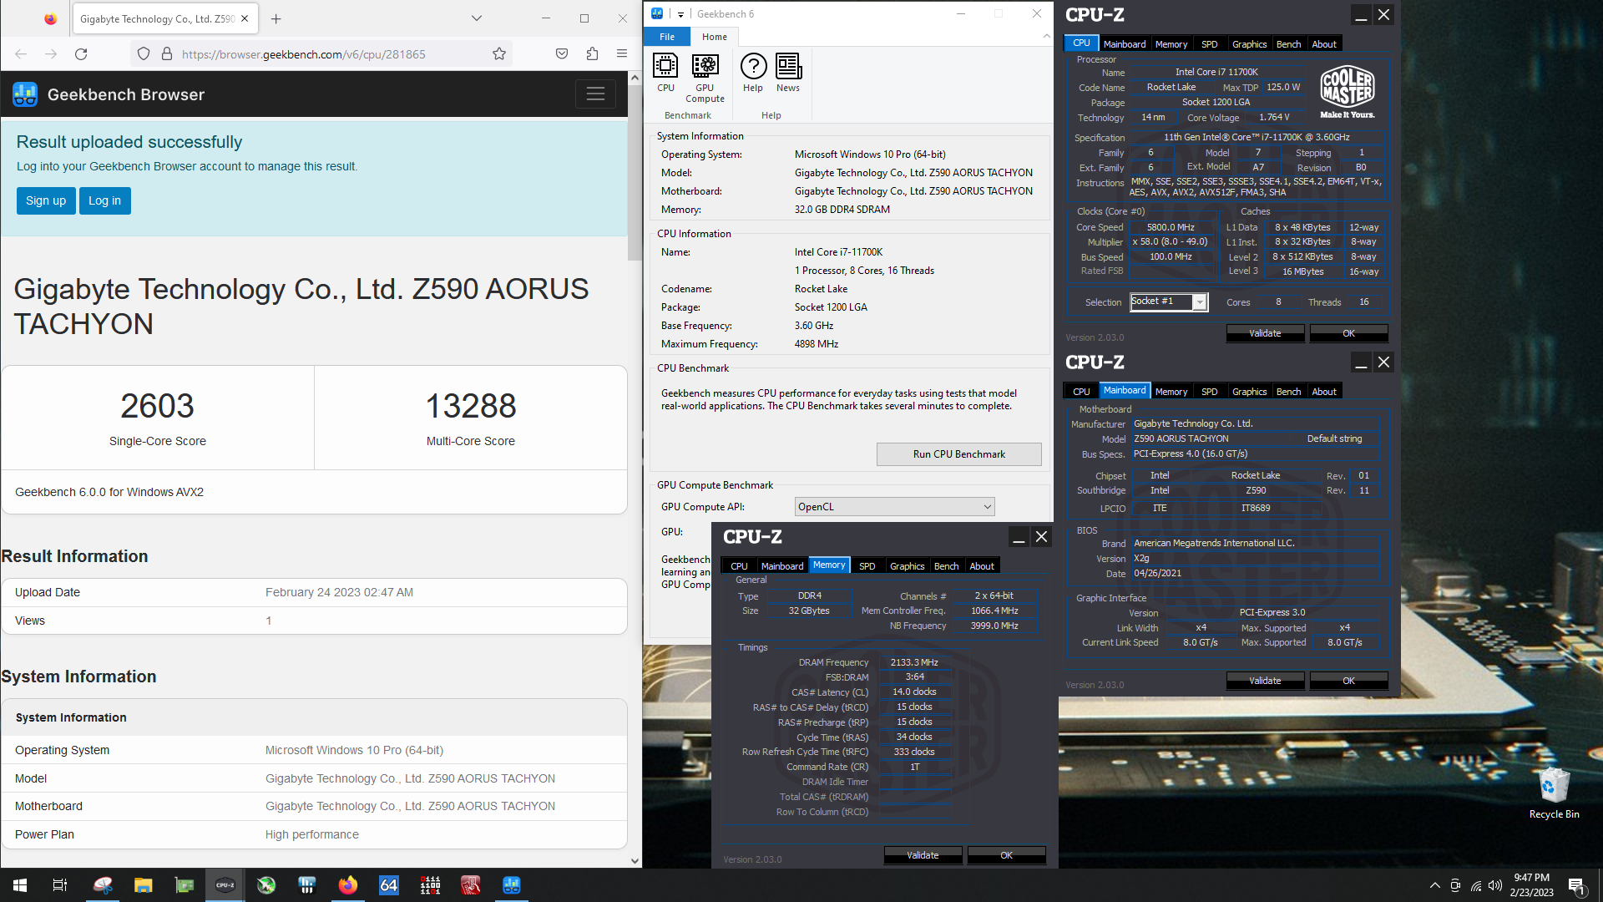Go back in Firefox
This screenshot has width=1603, height=902.
(21, 54)
